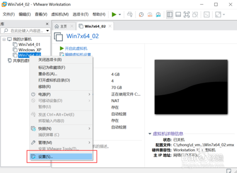Viewport: 237px width, 173px height.
Task: Click the 70 GB hard disk value
Action: 116,88
